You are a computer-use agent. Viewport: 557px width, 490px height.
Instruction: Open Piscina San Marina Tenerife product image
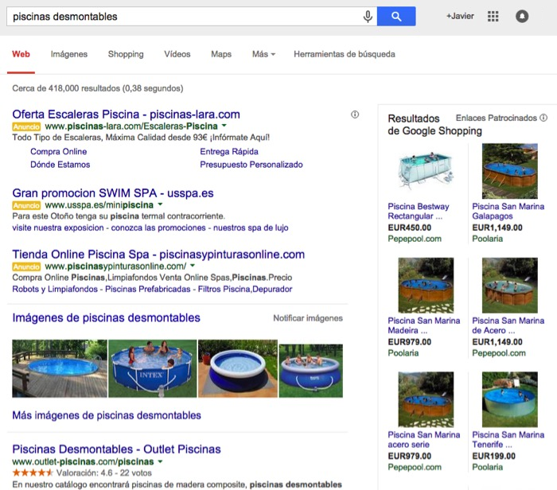(510, 399)
